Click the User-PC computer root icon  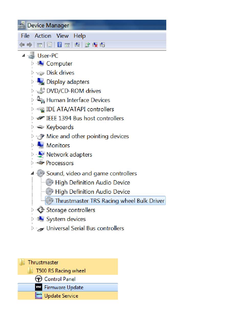[x=31, y=55]
